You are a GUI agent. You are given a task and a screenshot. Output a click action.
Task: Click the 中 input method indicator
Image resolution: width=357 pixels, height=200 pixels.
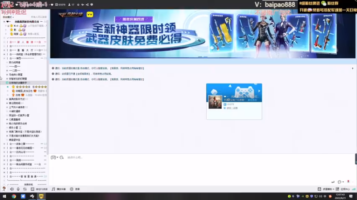point(325,196)
